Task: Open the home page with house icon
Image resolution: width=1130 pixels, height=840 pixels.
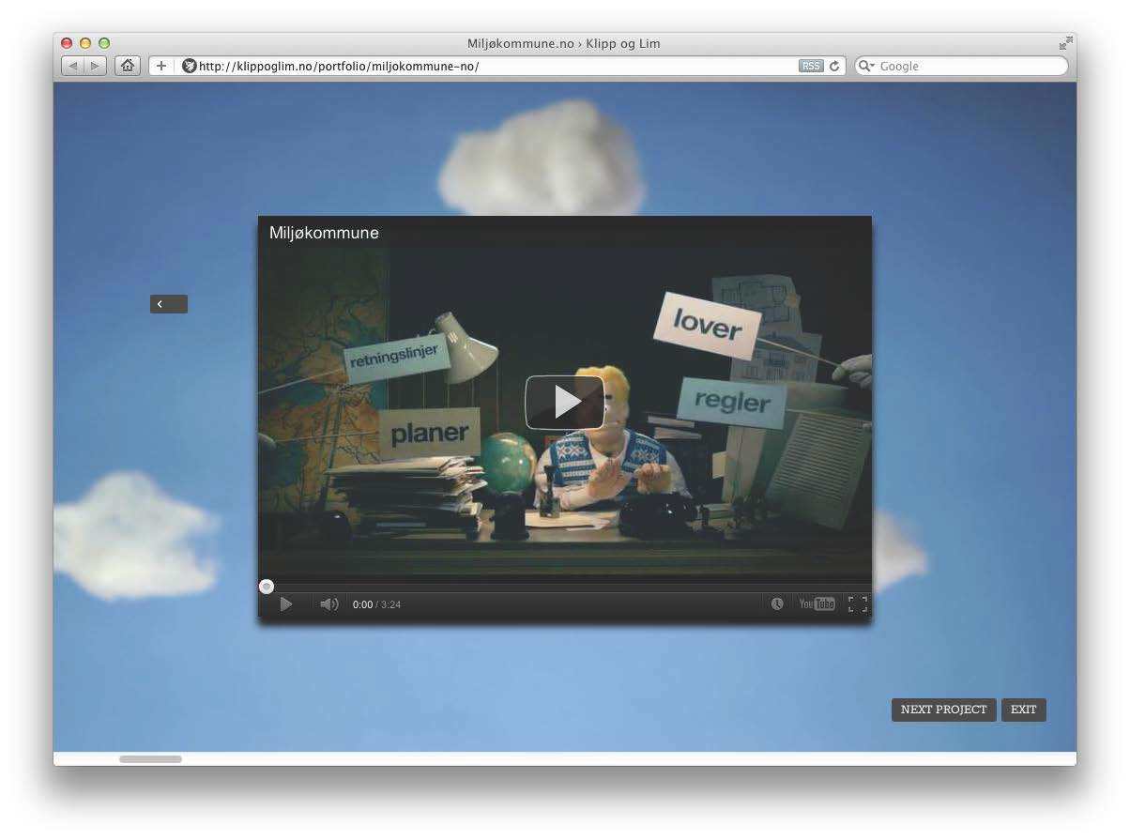Action: 127,66
